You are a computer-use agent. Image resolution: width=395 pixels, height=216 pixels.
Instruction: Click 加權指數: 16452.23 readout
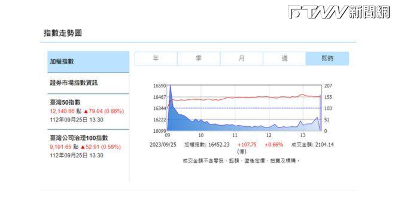pos(207,145)
